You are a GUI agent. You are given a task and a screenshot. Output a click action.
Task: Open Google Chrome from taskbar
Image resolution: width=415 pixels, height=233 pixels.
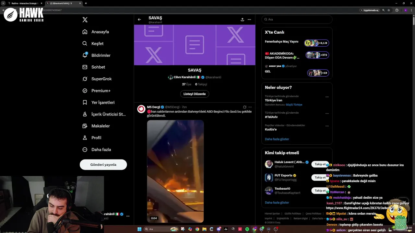197,229
